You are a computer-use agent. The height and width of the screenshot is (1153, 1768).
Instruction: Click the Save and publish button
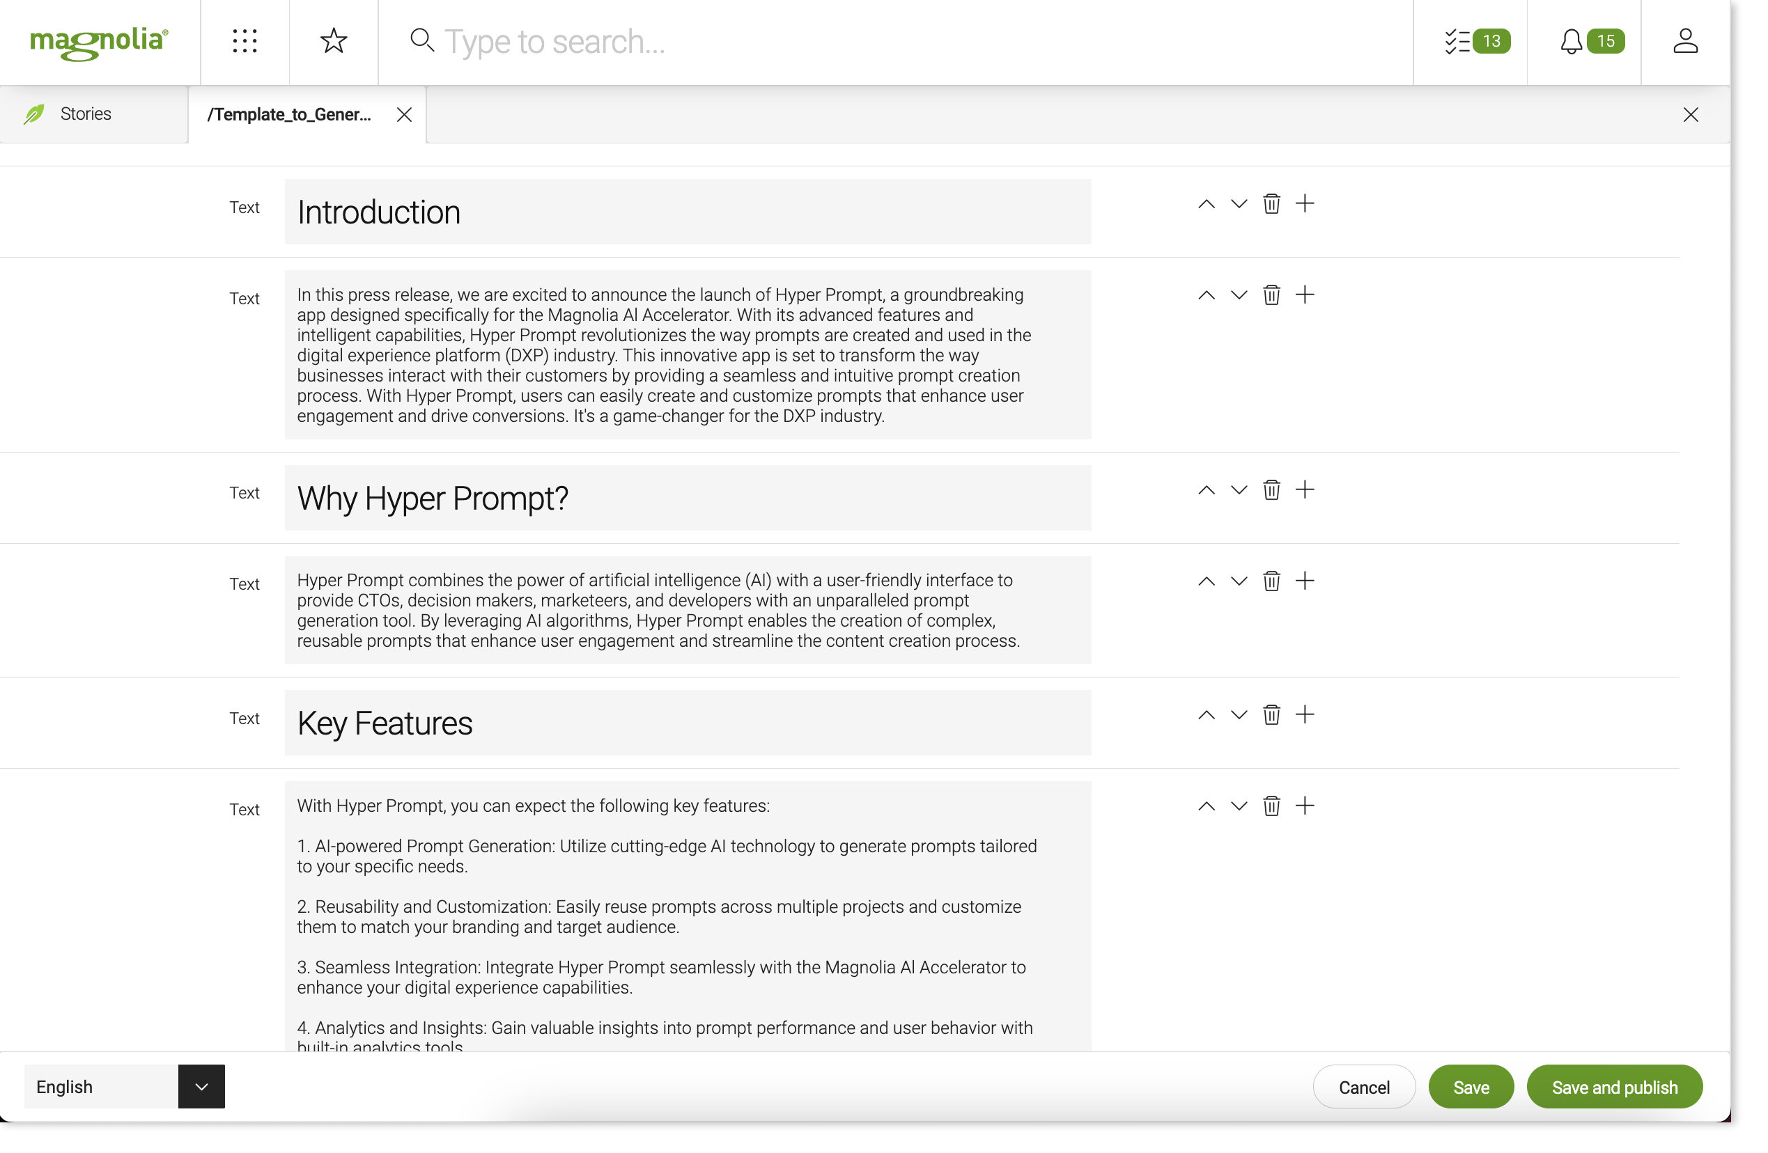pyautogui.click(x=1615, y=1088)
